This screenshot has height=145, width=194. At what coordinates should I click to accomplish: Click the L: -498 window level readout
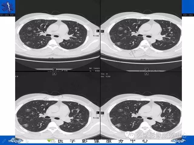click(x=95, y=71)
